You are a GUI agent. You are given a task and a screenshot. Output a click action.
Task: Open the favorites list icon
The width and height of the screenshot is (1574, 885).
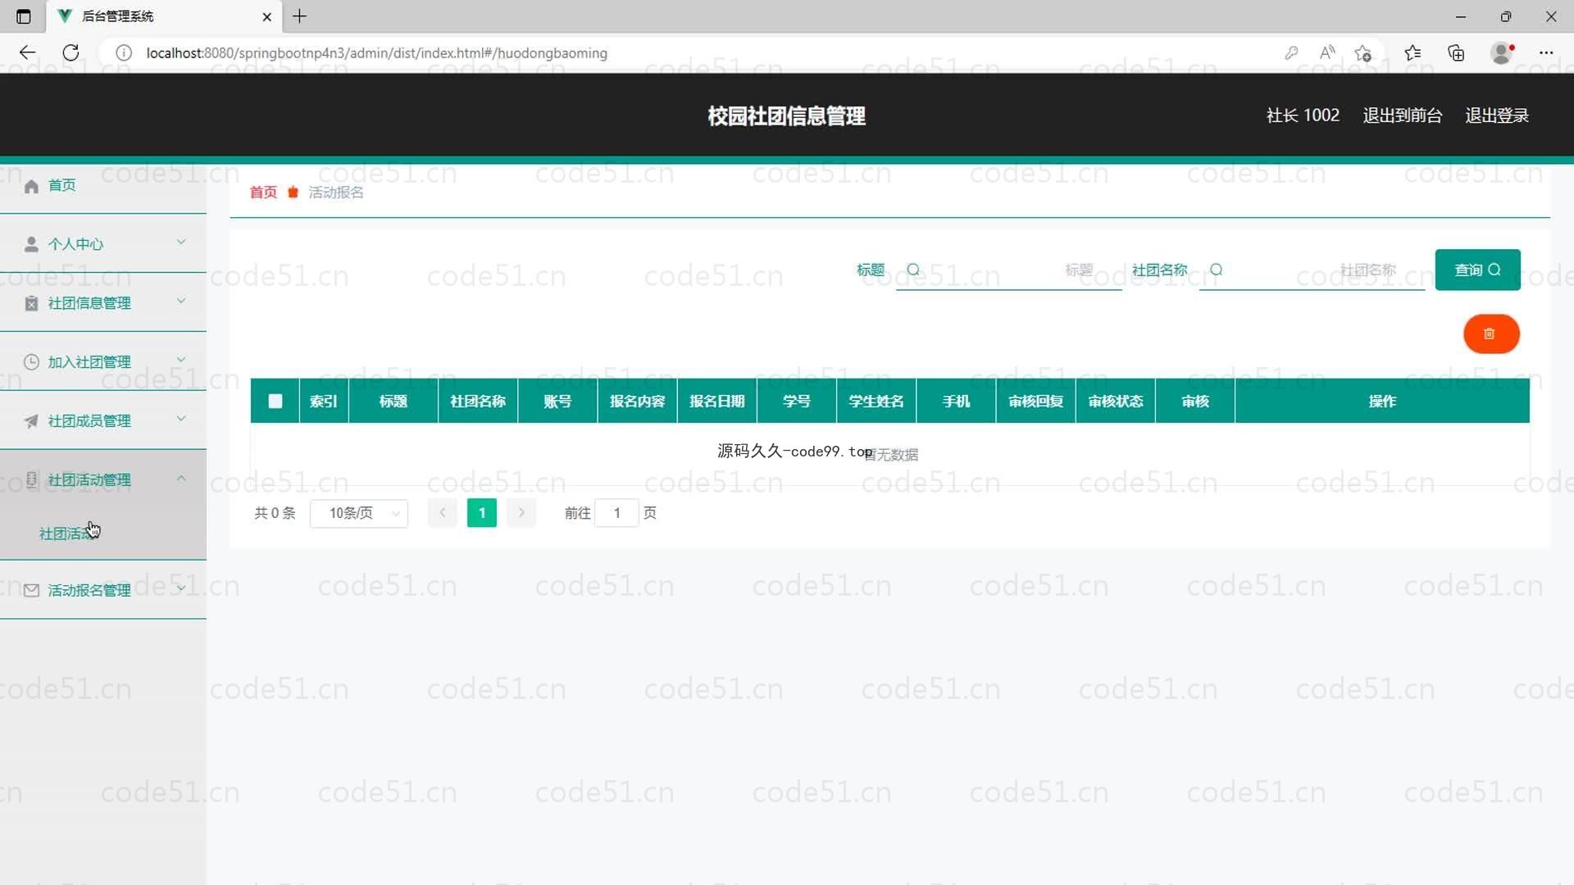pyautogui.click(x=1413, y=52)
